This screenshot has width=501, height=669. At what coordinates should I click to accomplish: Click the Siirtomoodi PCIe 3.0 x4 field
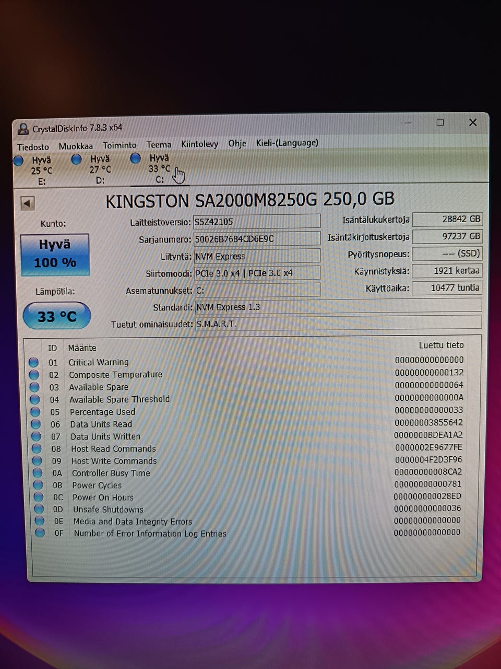tap(257, 273)
